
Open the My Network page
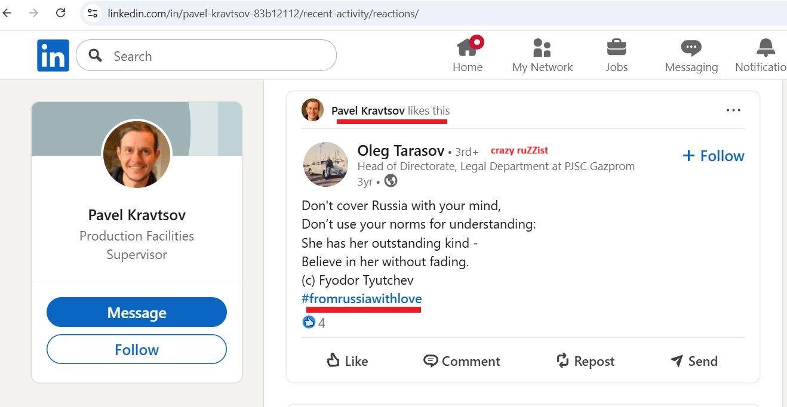(542, 54)
